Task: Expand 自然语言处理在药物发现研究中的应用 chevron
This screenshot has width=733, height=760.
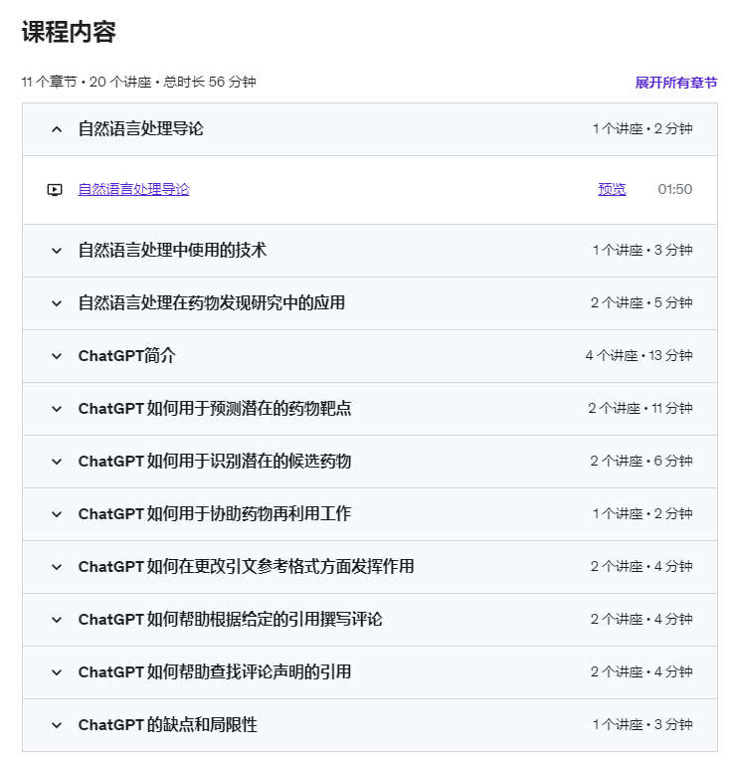Action: [57, 303]
